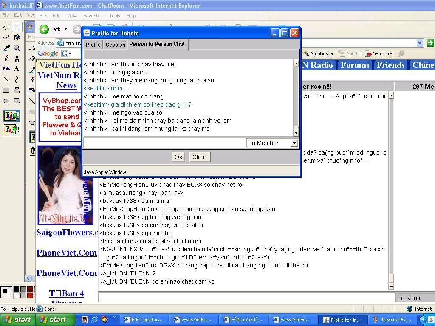
Task: Switch to Edit Tags for taskbar window
Action: [144, 320]
